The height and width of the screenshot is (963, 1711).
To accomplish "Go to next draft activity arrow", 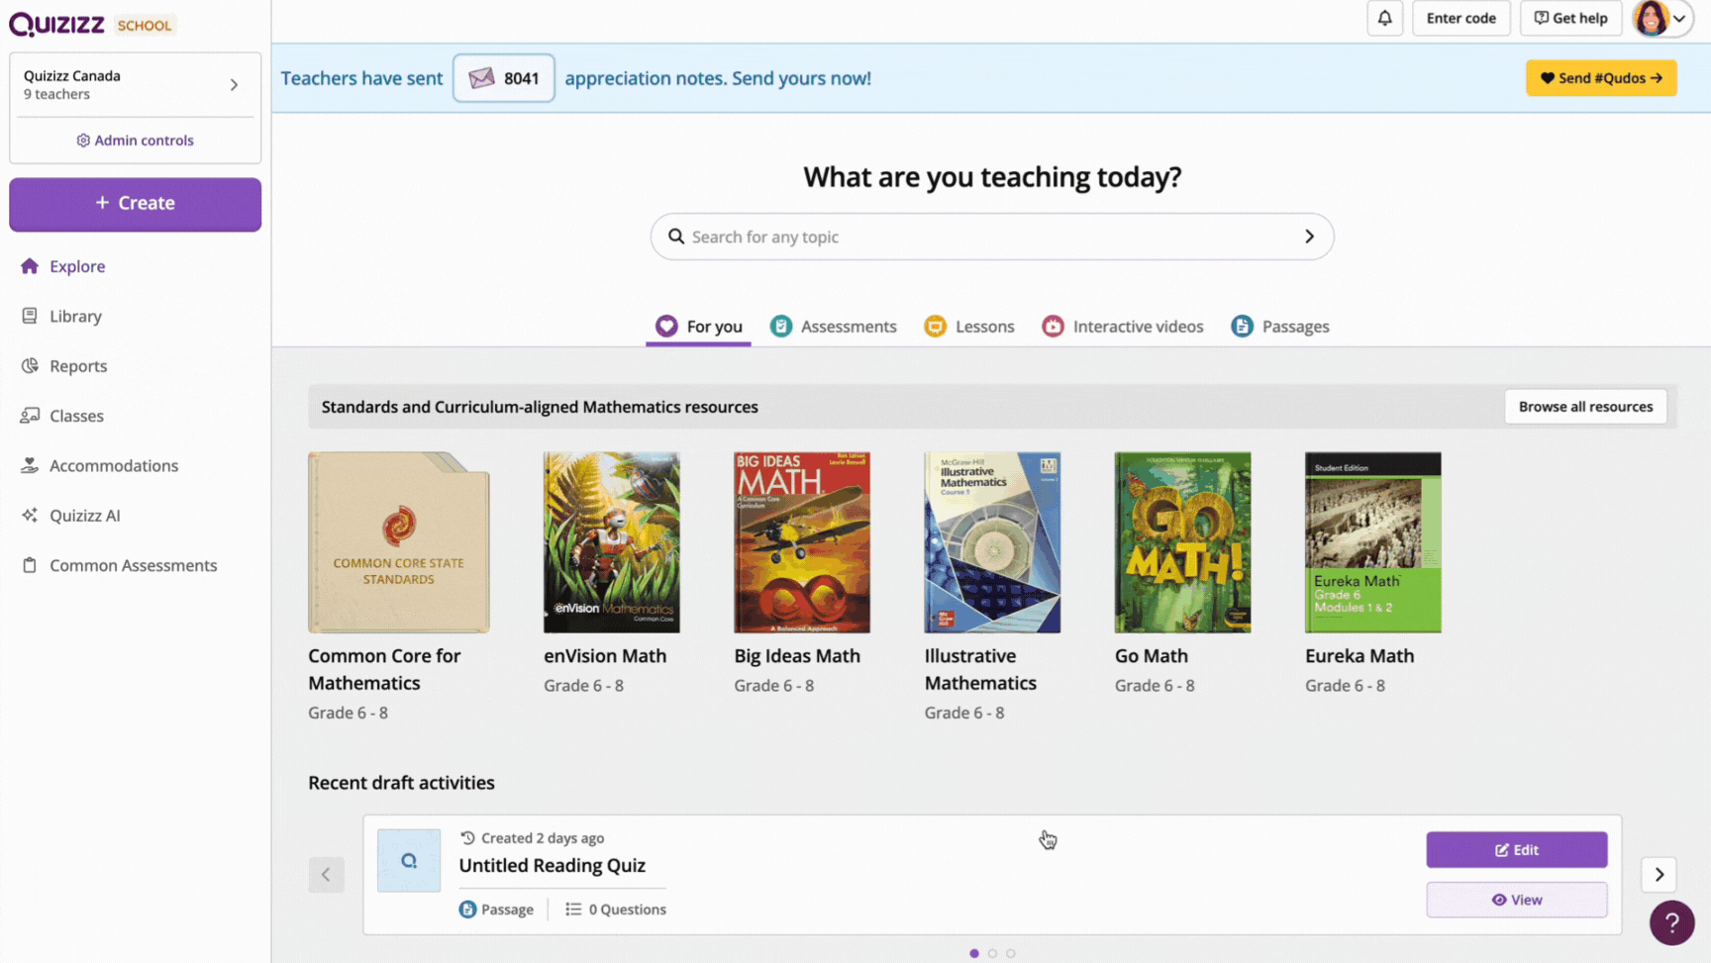I will tap(1659, 875).
